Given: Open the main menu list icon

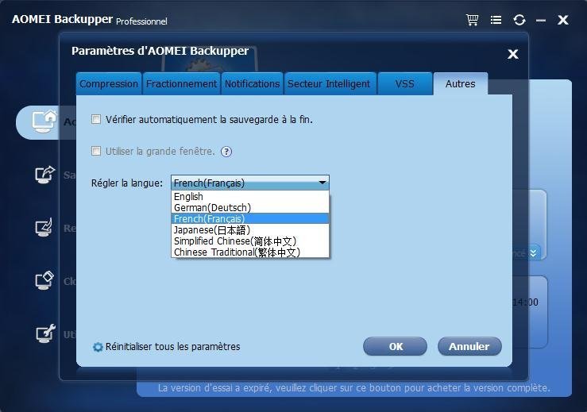Looking at the screenshot, I should 496,20.
